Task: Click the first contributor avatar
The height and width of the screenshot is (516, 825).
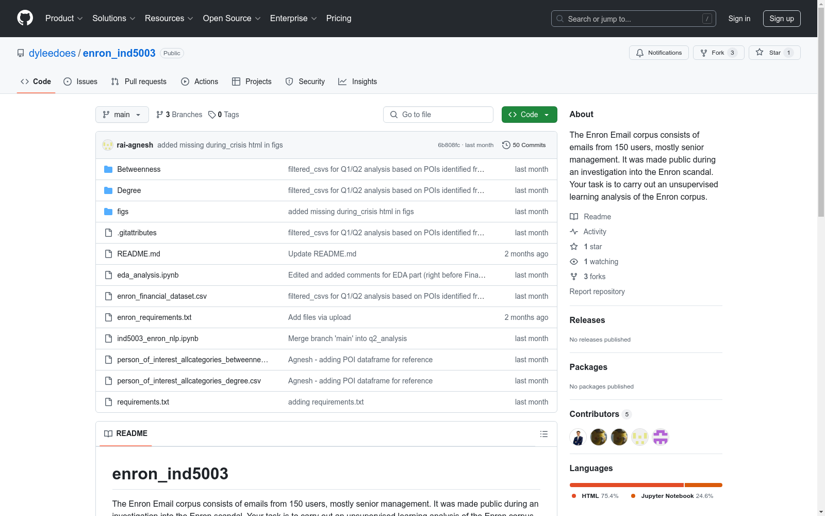Action: tap(578, 437)
